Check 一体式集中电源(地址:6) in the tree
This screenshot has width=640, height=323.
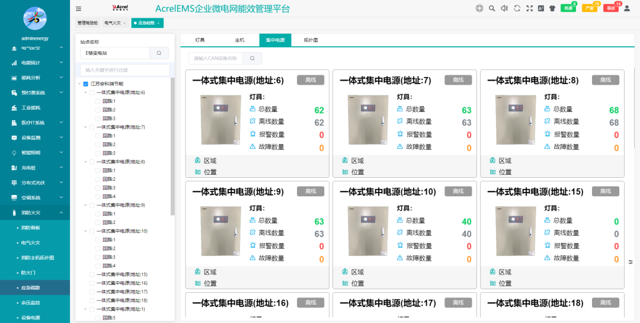[x=92, y=92]
